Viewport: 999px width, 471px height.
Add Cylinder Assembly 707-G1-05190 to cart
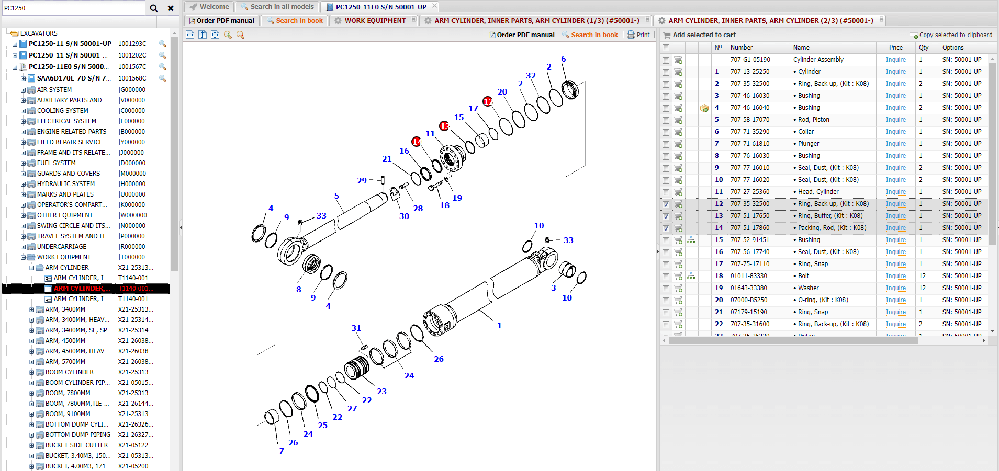[x=678, y=60]
